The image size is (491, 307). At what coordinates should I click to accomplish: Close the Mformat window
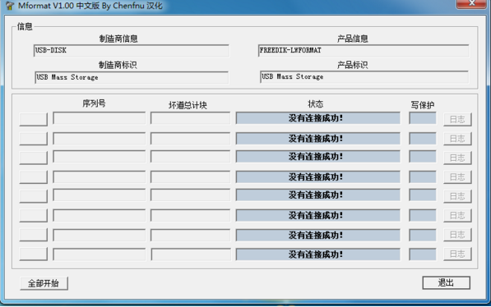tap(471, 4)
